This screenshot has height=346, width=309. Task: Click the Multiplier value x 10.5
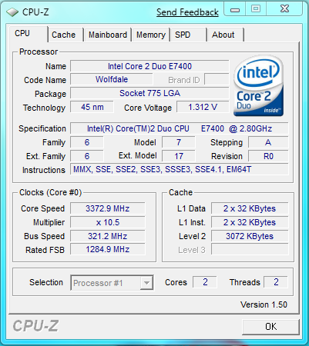click(x=108, y=222)
